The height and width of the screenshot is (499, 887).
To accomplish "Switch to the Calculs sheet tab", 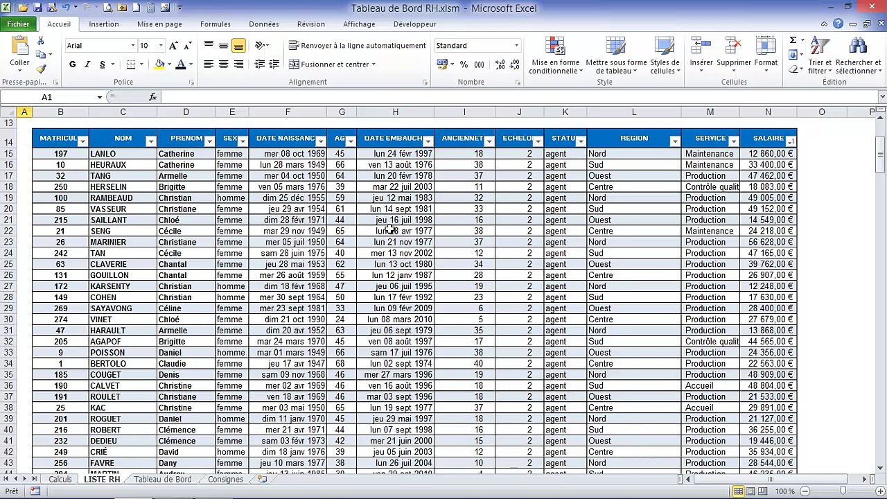I will click(x=60, y=479).
